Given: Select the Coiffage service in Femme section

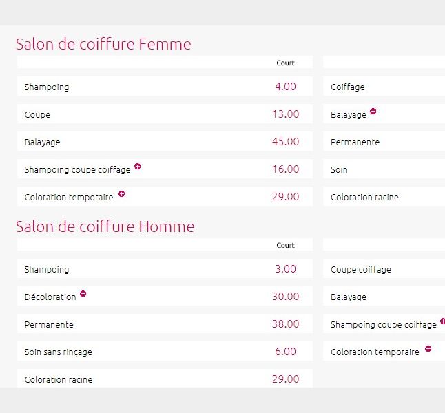Looking at the screenshot, I should [x=348, y=87].
